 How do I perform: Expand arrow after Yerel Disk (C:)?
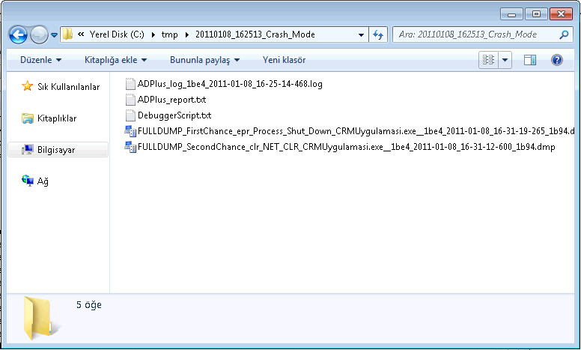point(153,34)
